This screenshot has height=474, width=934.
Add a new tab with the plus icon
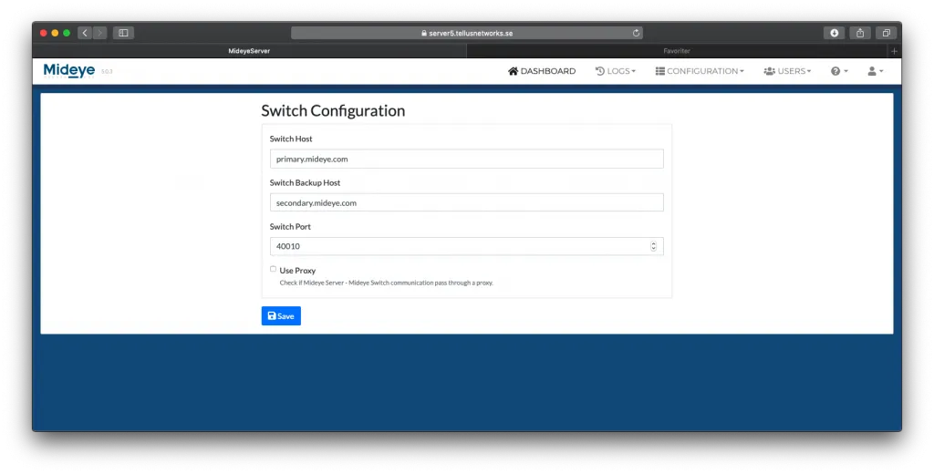(894, 51)
